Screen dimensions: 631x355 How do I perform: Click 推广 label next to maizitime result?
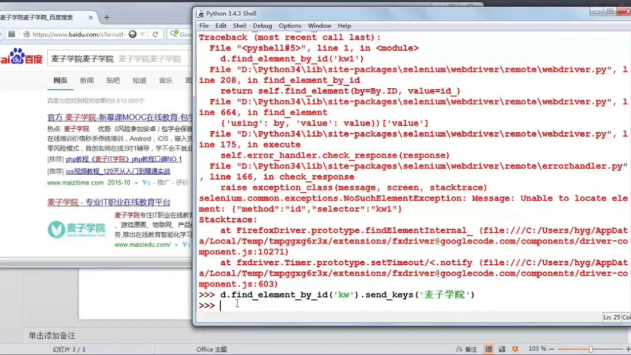(164, 182)
